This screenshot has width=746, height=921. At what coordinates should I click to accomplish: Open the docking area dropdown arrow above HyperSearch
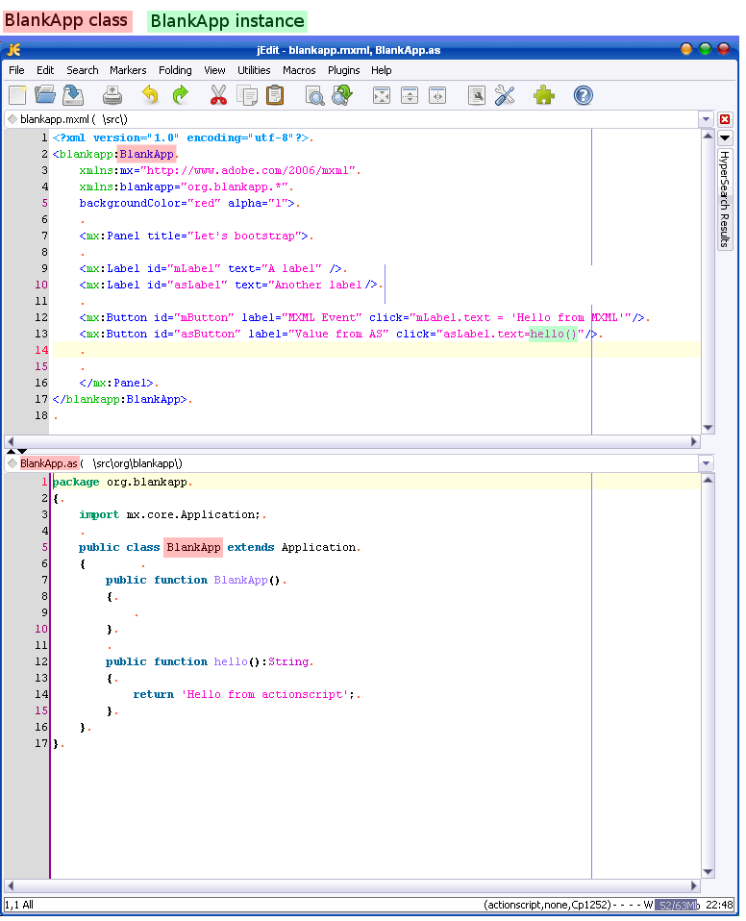[x=725, y=138]
